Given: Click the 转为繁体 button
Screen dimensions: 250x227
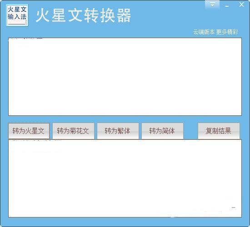Looking at the screenshot, I should [118, 131].
